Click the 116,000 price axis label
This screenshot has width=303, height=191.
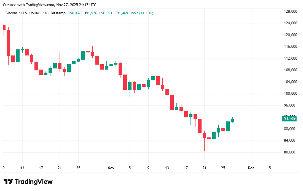[x=290, y=47]
